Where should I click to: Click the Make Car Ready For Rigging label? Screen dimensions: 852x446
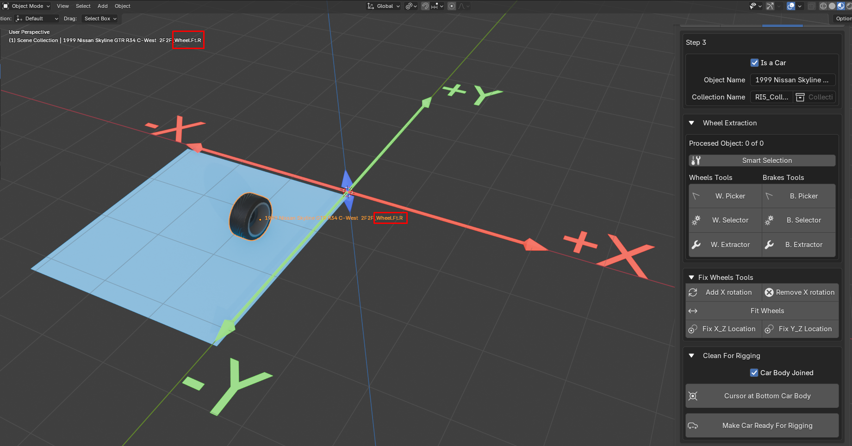(767, 426)
